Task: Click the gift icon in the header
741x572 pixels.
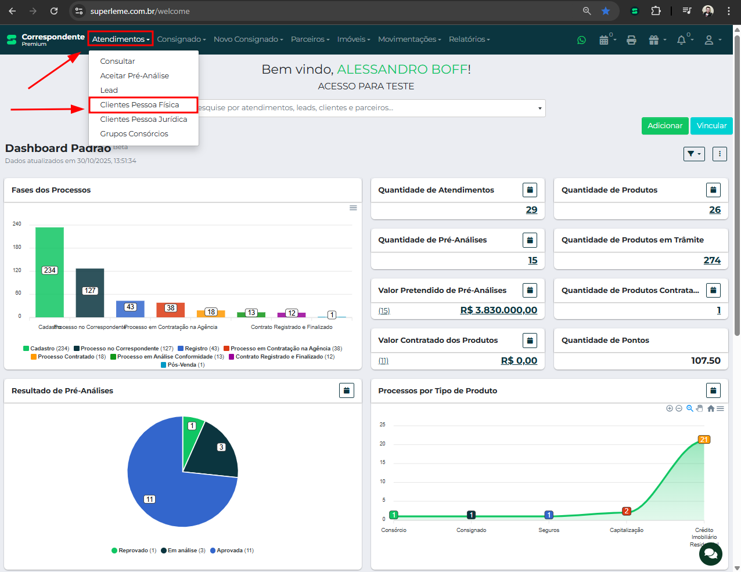Action: [x=654, y=40]
